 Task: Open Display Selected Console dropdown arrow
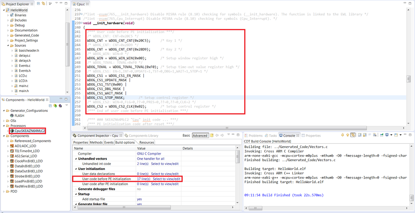pyautogui.click(x=390, y=135)
